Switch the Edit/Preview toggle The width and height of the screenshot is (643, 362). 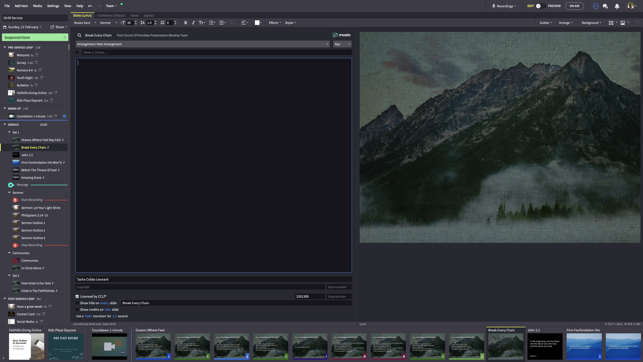pos(541,6)
